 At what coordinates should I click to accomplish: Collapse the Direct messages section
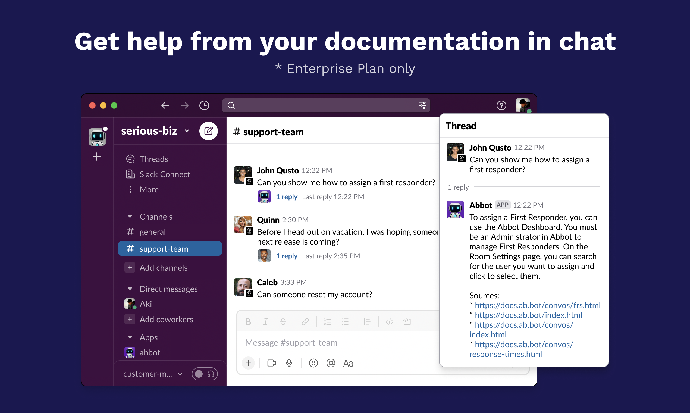130,289
